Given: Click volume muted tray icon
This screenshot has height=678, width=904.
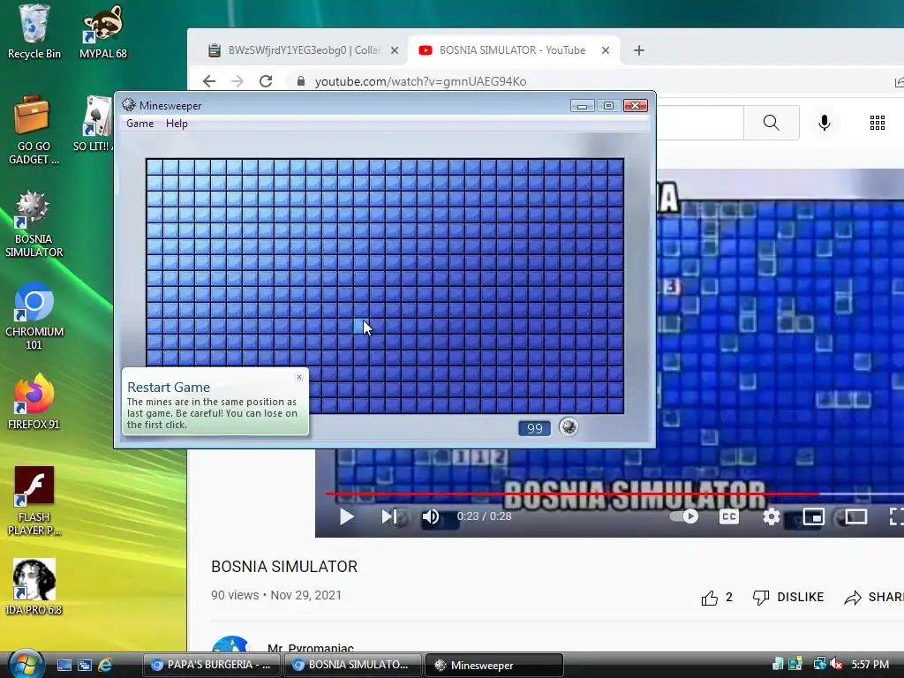Looking at the screenshot, I should click(x=835, y=665).
